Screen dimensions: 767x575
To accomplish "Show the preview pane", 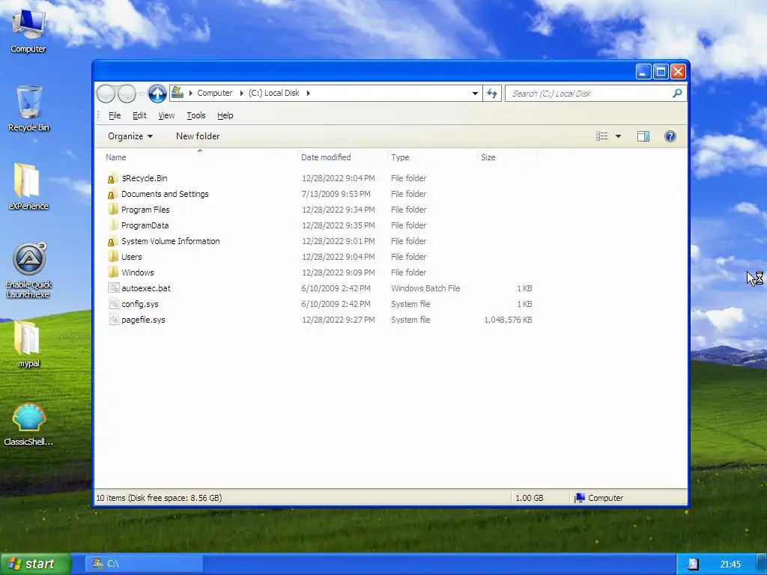I will pyautogui.click(x=643, y=136).
